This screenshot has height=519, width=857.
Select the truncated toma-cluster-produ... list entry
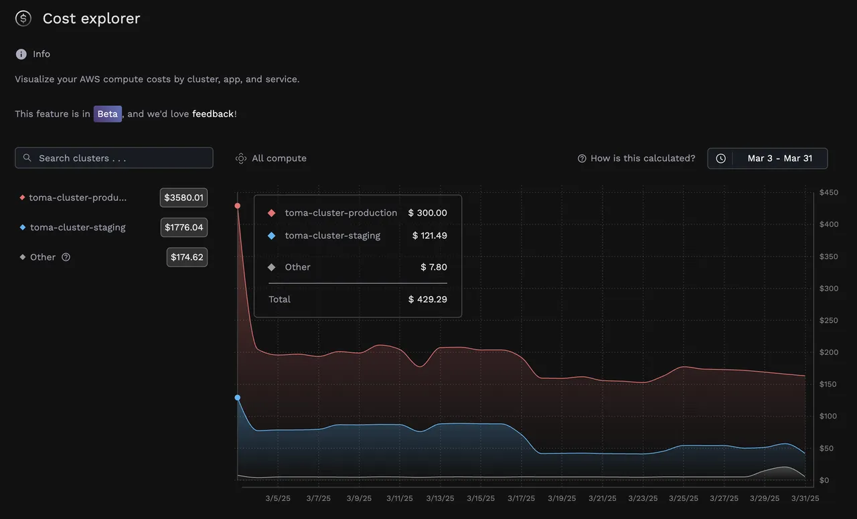click(78, 198)
